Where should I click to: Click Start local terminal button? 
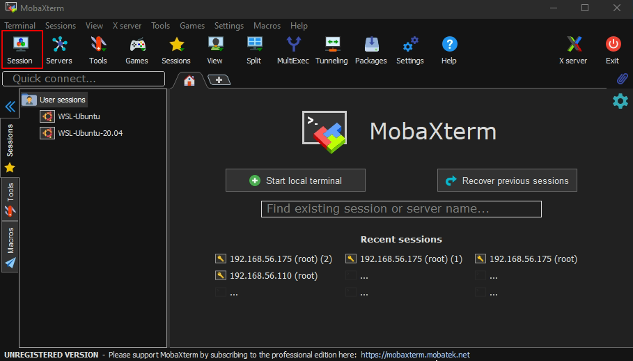point(295,180)
